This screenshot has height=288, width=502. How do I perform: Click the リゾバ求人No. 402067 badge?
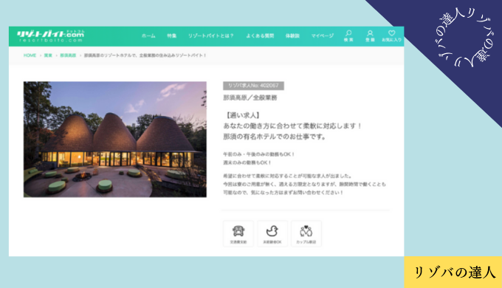click(253, 86)
